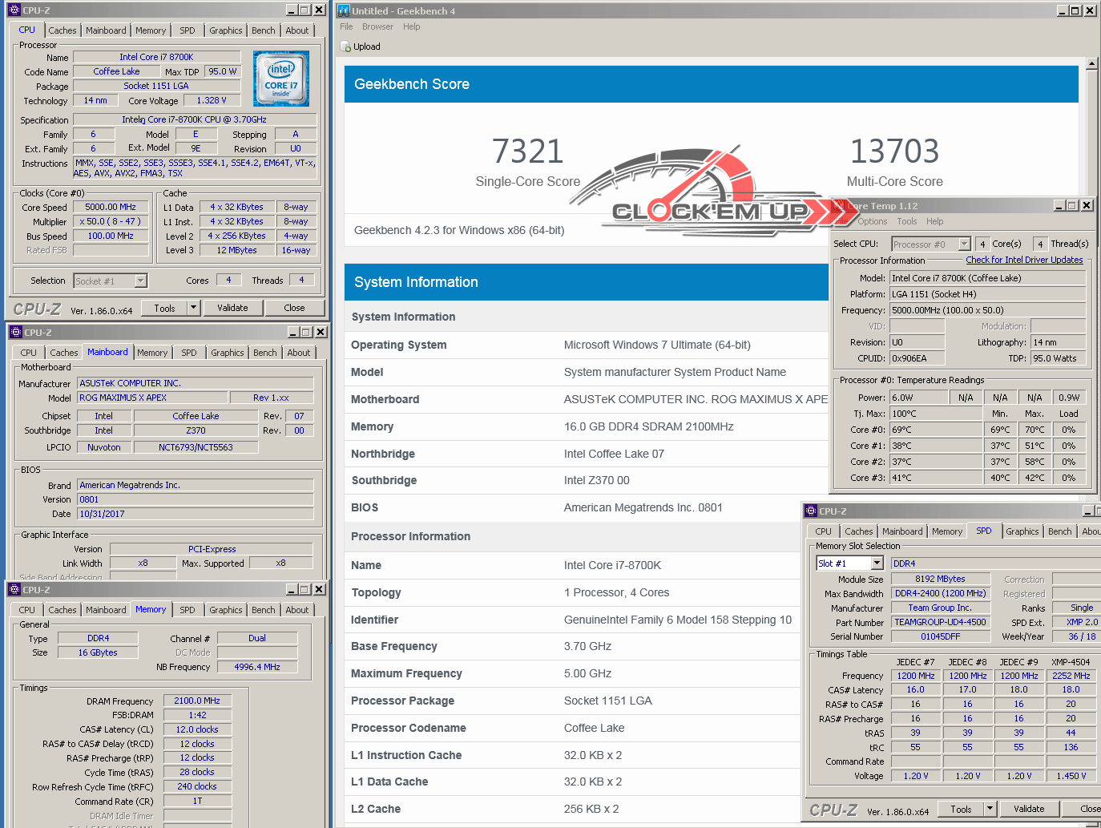Expand the Tools arrow beside Validate in the SPD window
This screenshot has width=1101, height=828.
990,809
